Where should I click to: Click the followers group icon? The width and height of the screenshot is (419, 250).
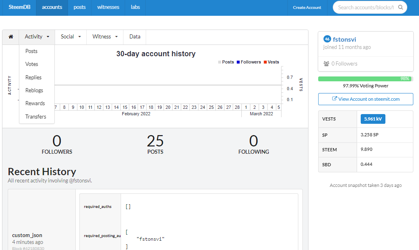pyautogui.click(x=326, y=64)
